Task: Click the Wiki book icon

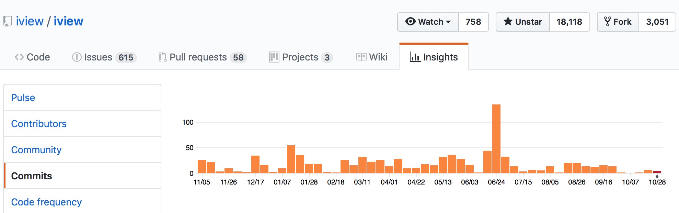Action: tap(361, 57)
